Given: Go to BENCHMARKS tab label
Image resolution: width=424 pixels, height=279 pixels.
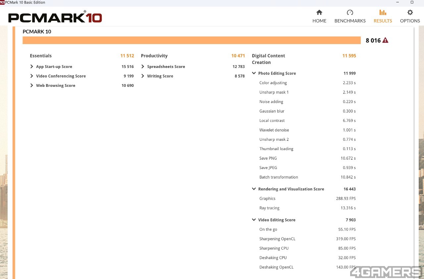Looking at the screenshot, I should (350, 21).
